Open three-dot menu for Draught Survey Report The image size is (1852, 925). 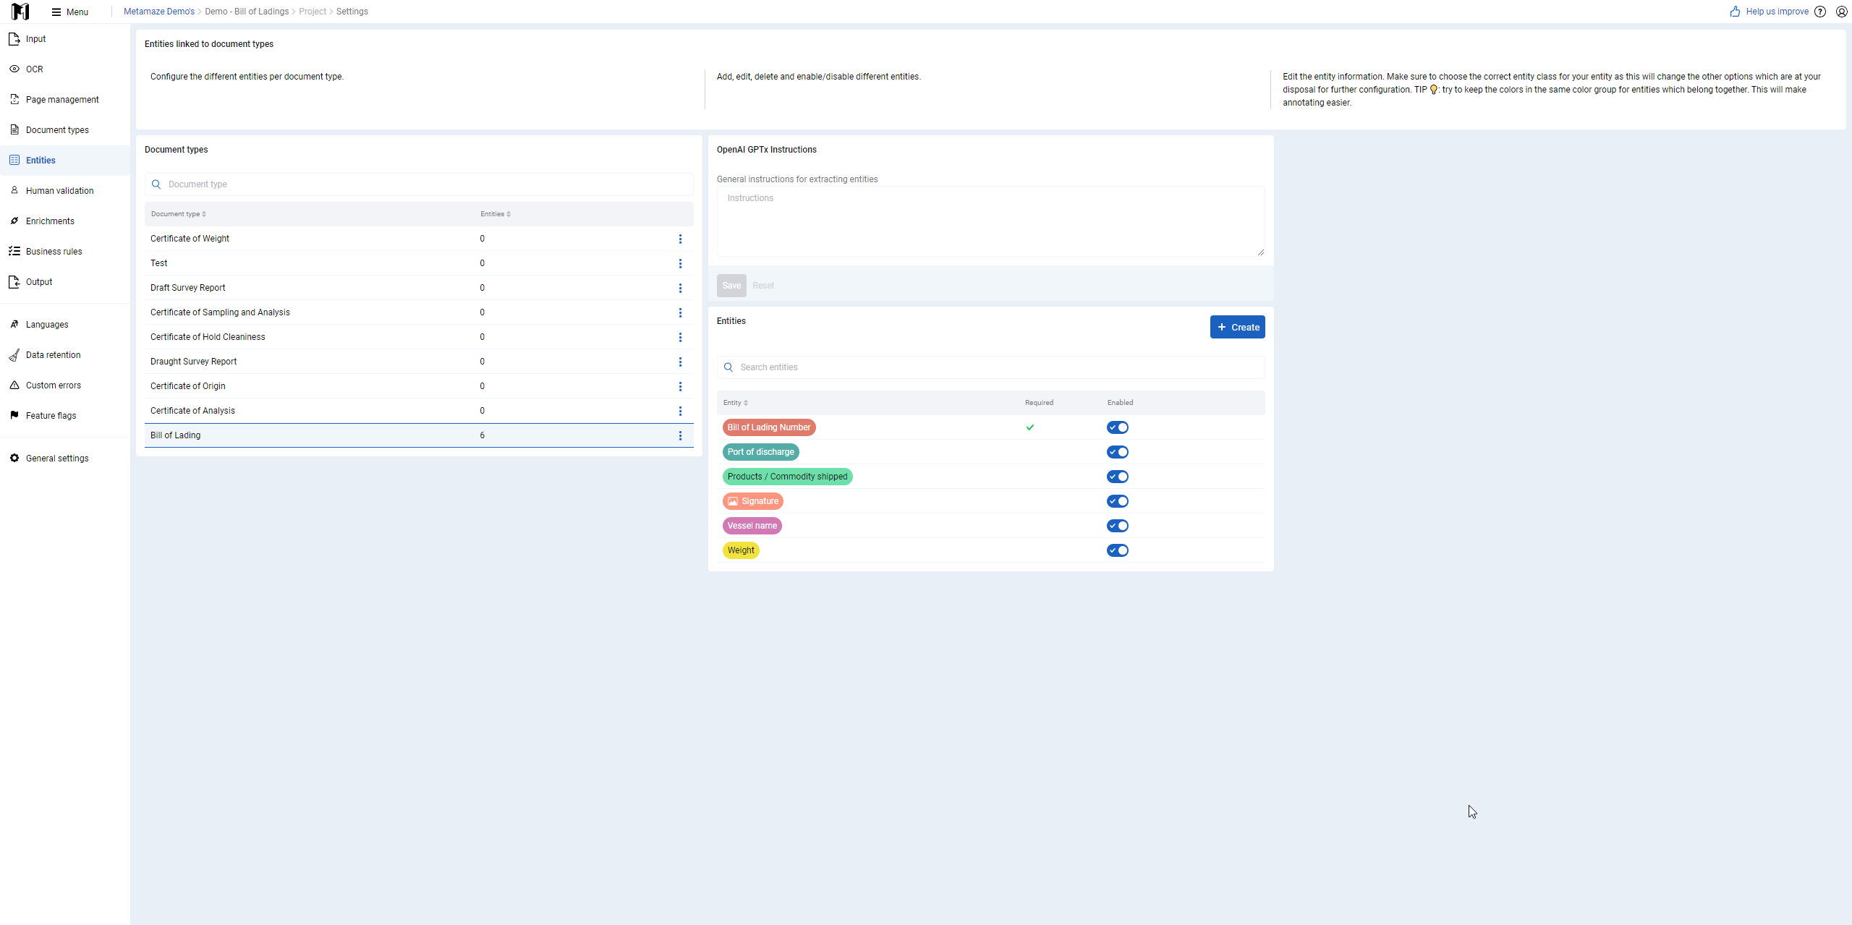(x=680, y=362)
